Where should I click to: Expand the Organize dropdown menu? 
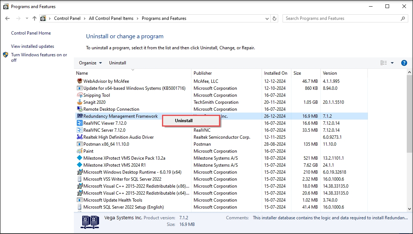click(x=90, y=63)
